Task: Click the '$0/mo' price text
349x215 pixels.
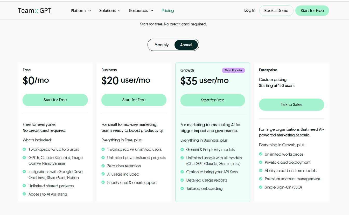Action: (x=36, y=80)
